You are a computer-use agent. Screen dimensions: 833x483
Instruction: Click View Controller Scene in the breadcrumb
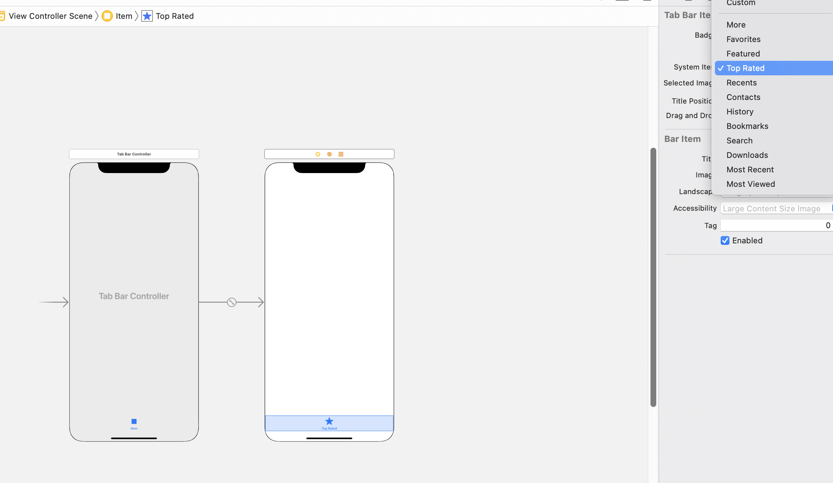tap(50, 16)
